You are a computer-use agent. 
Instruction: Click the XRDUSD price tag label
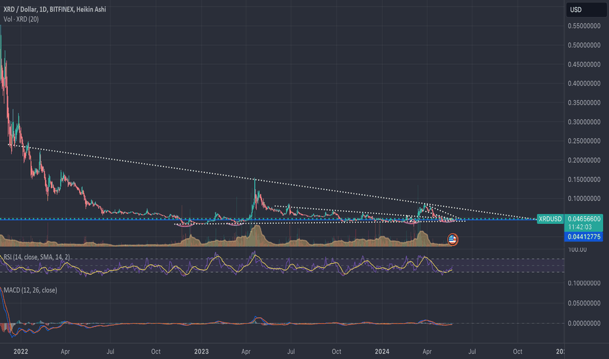point(550,219)
